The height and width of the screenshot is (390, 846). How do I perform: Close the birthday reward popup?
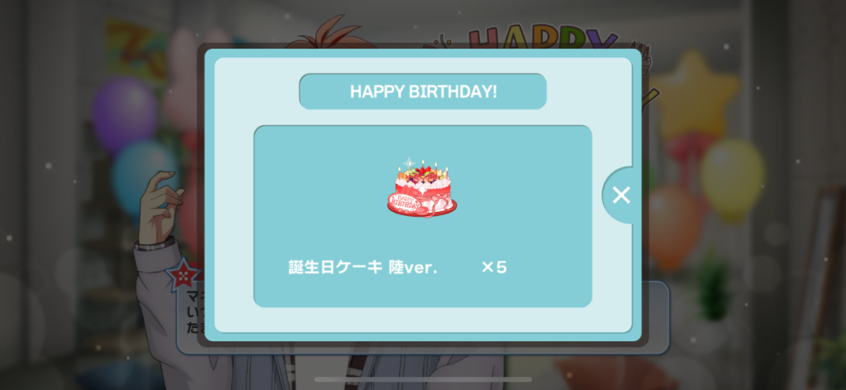point(621,195)
